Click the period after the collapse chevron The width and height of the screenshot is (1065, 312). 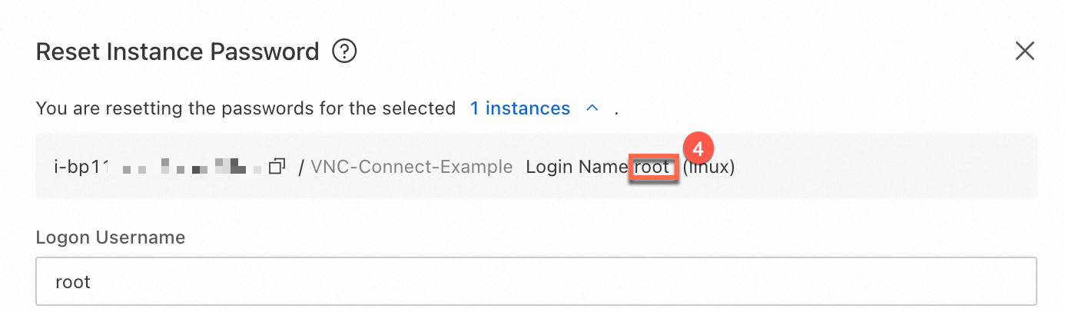(x=616, y=111)
